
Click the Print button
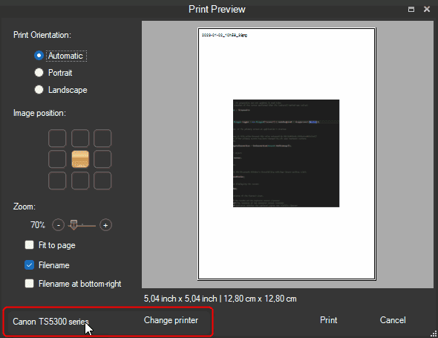pyautogui.click(x=328, y=320)
